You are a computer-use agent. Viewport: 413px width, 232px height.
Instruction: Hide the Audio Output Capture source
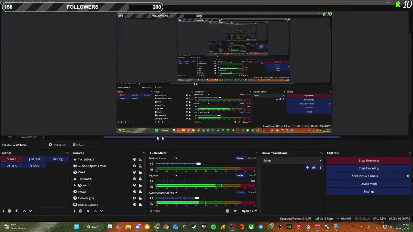pyautogui.click(x=135, y=166)
